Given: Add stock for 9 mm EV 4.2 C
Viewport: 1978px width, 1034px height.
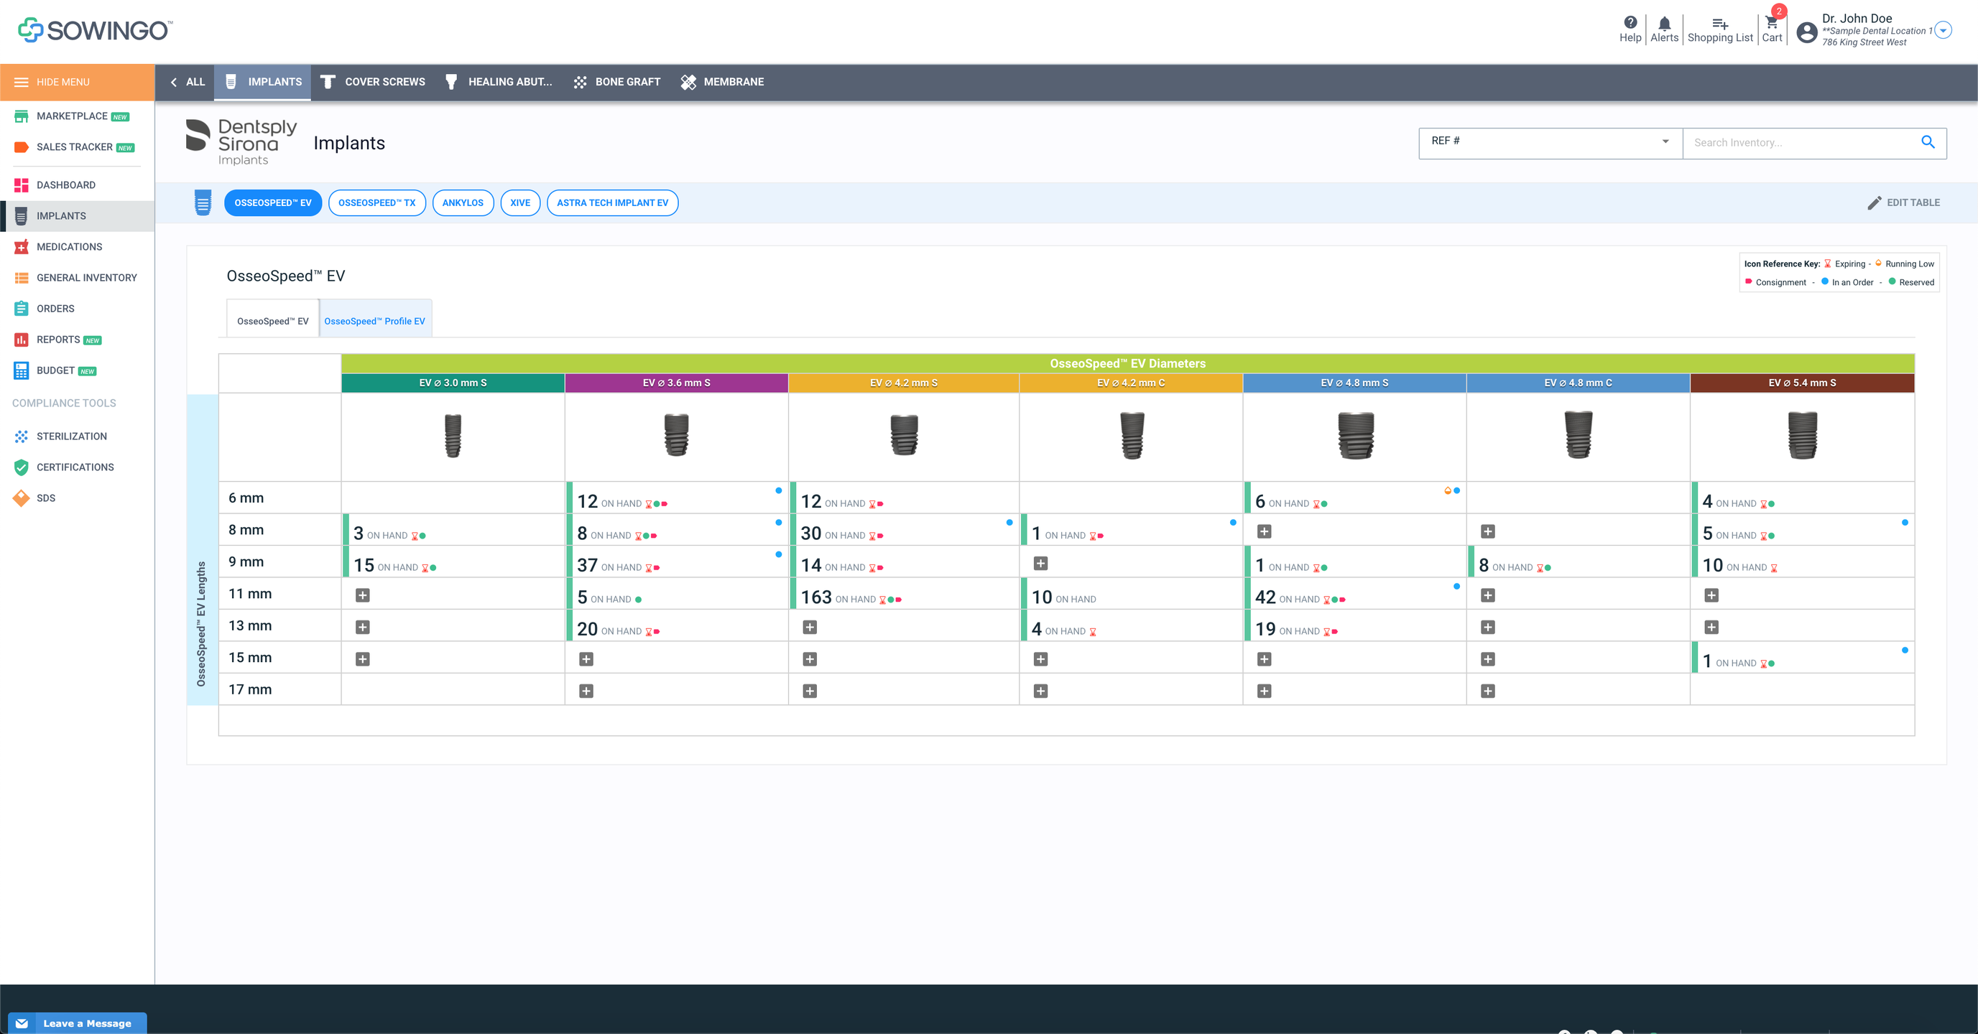Looking at the screenshot, I should [x=1040, y=564].
